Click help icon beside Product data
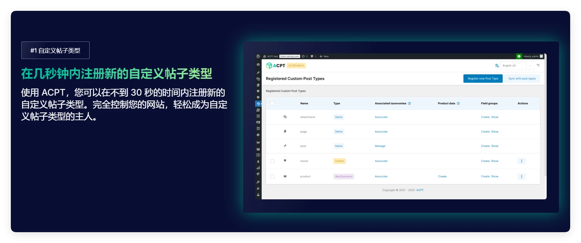The image size is (581, 243). [x=458, y=103]
